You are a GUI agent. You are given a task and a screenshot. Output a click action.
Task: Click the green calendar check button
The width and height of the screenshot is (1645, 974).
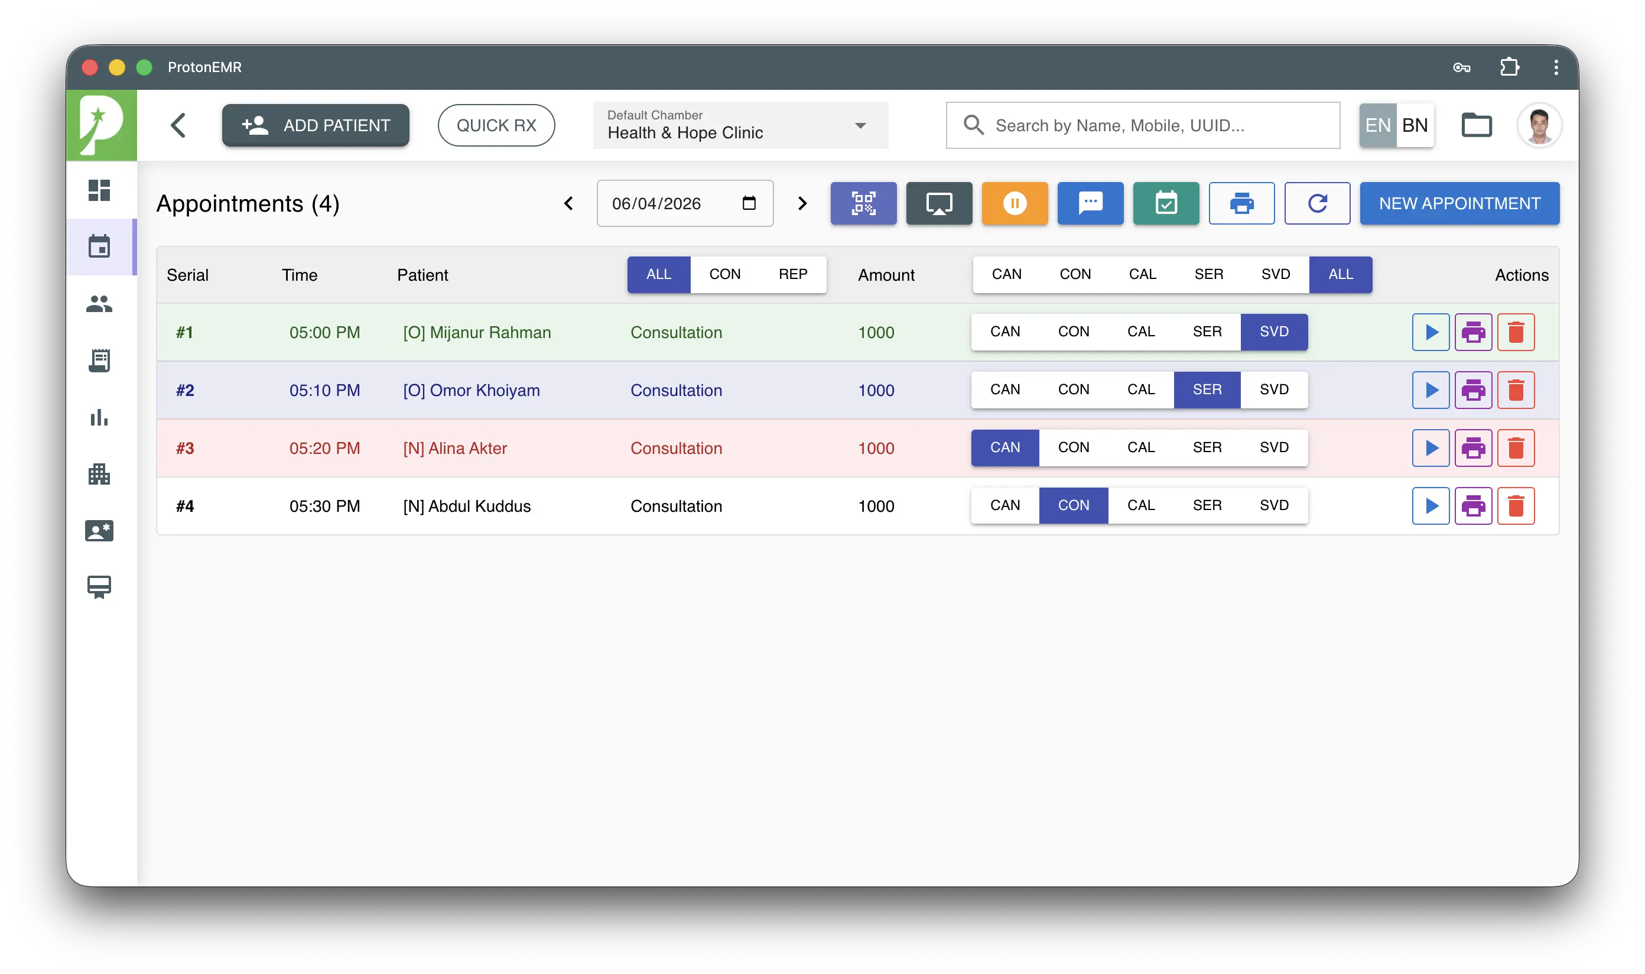point(1166,203)
